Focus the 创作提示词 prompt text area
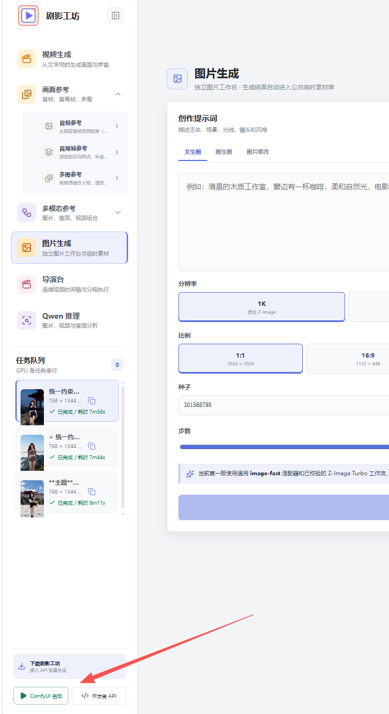389x714 pixels. [283, 222]
